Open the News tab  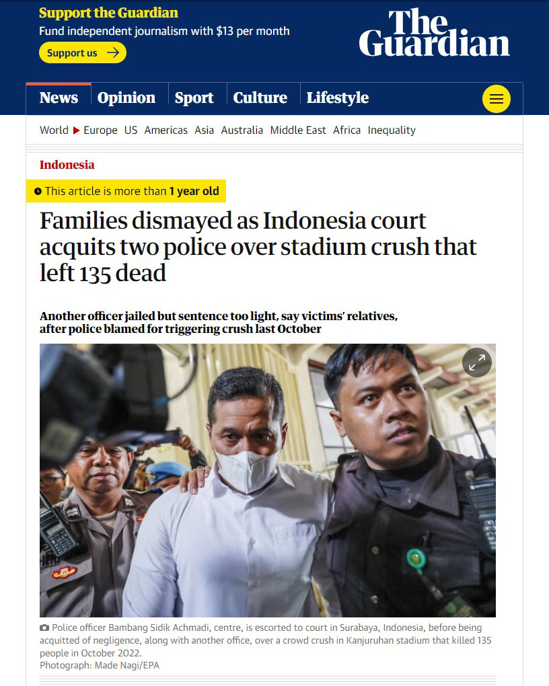pyautogui.click(x=59, y=98)
